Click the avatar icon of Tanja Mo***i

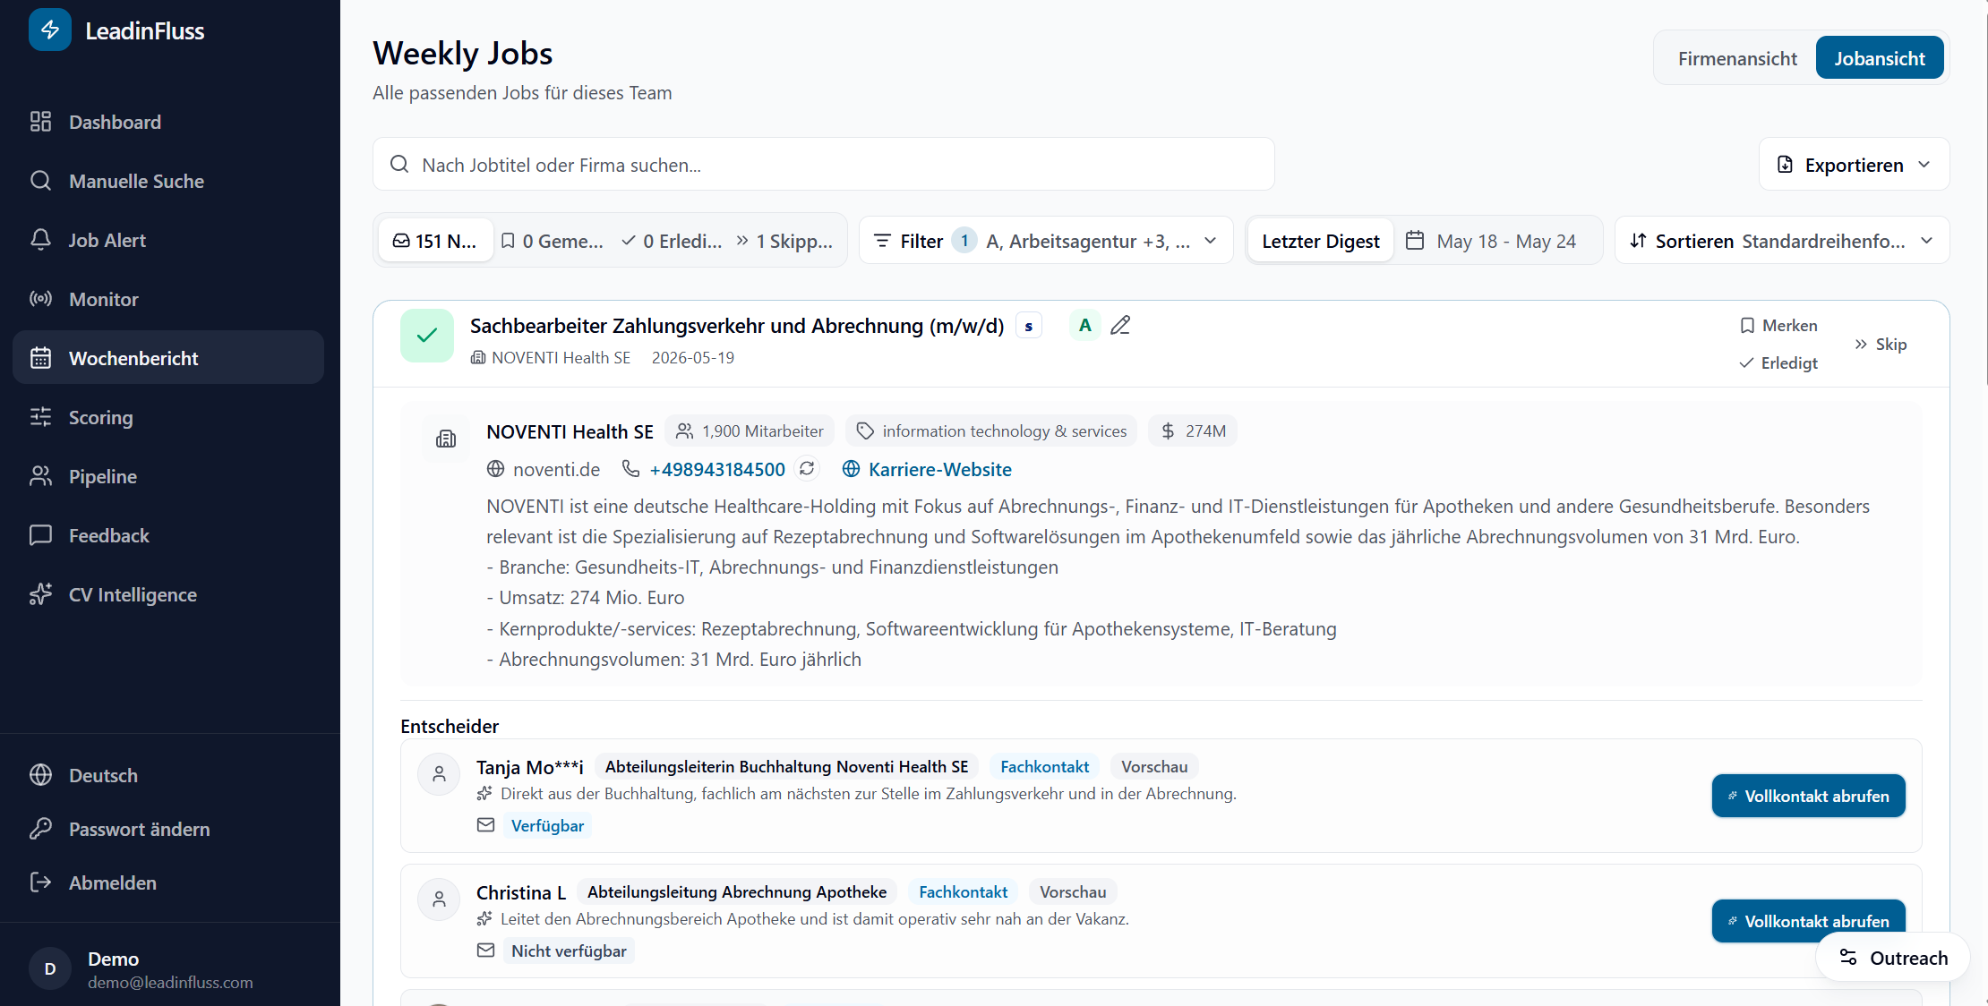point(439,774)
